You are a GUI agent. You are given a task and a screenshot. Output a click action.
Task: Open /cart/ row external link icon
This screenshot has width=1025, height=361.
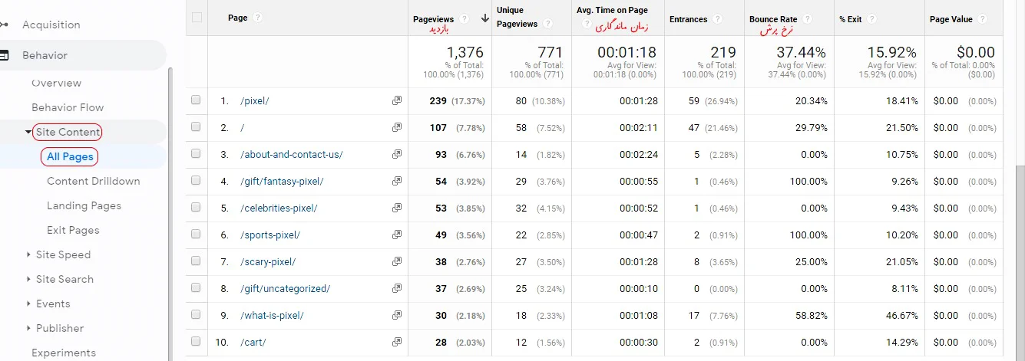click(x=397, y=342)
